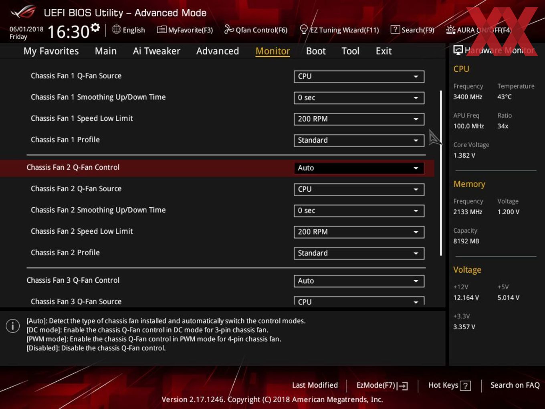Select the Chassis Fan 3 Q-Fan Control label

coord(73,280)
